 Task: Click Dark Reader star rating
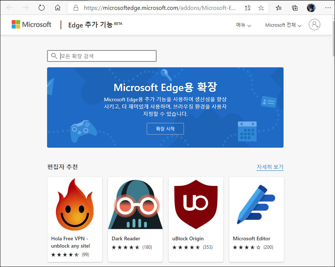point(126,247)
